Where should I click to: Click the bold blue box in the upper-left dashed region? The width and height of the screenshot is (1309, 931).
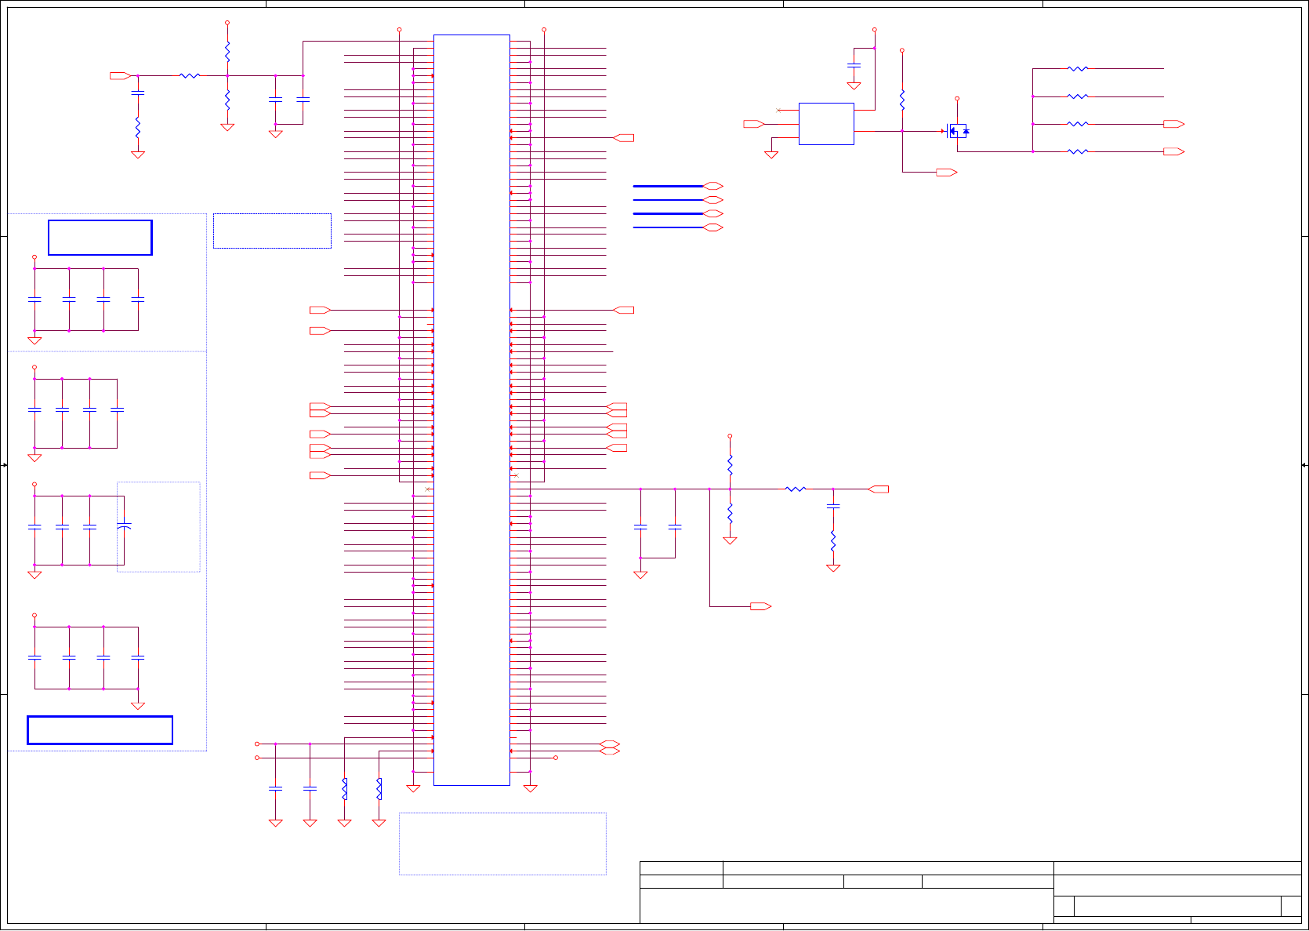click(x=100, y=238)
